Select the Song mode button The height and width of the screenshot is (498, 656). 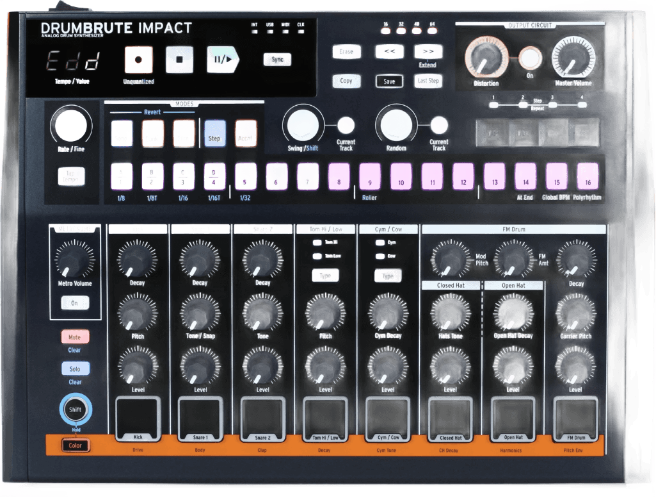(122, 133)
